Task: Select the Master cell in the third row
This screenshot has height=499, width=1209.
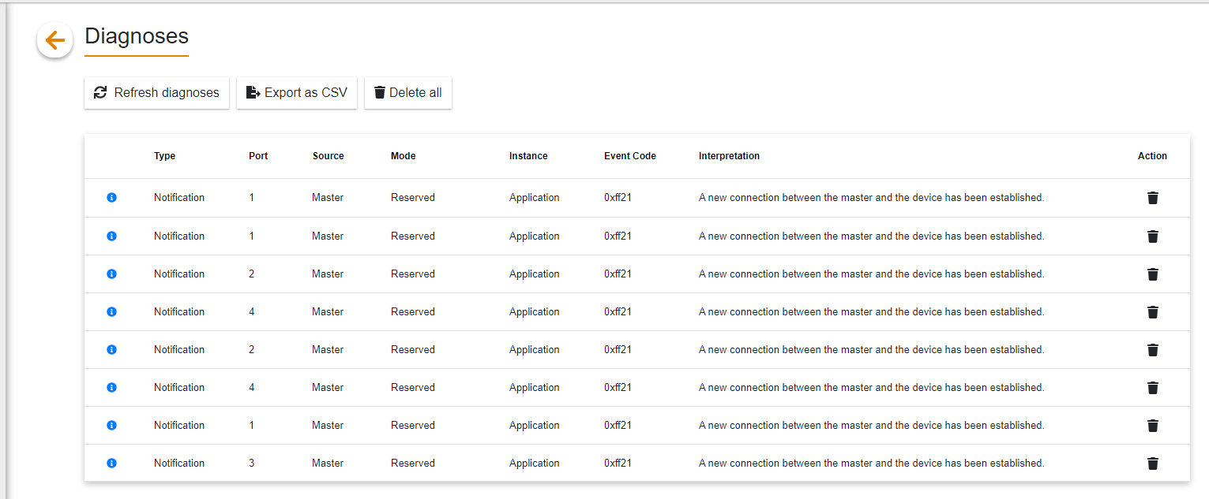Action: pyautogui.click(x=328, y=274)
